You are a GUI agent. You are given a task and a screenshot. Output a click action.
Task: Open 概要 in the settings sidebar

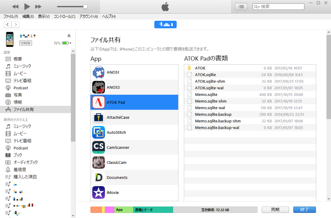[36, 59]
